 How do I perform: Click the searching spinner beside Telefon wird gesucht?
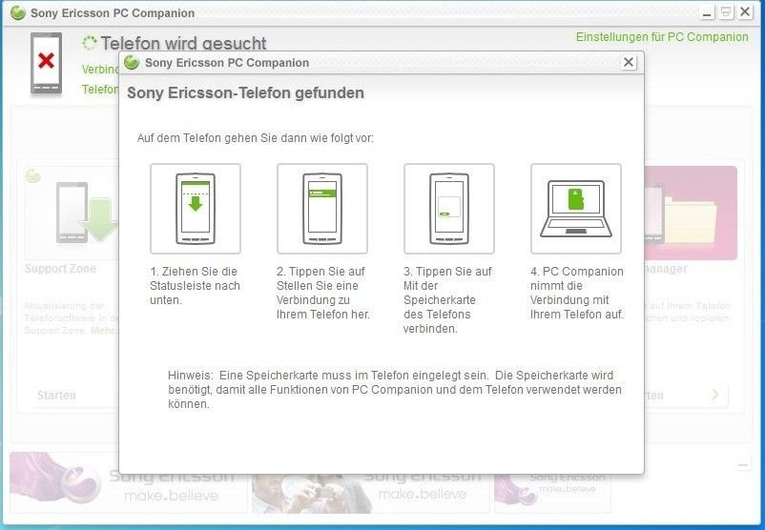(x=90, y=44)
